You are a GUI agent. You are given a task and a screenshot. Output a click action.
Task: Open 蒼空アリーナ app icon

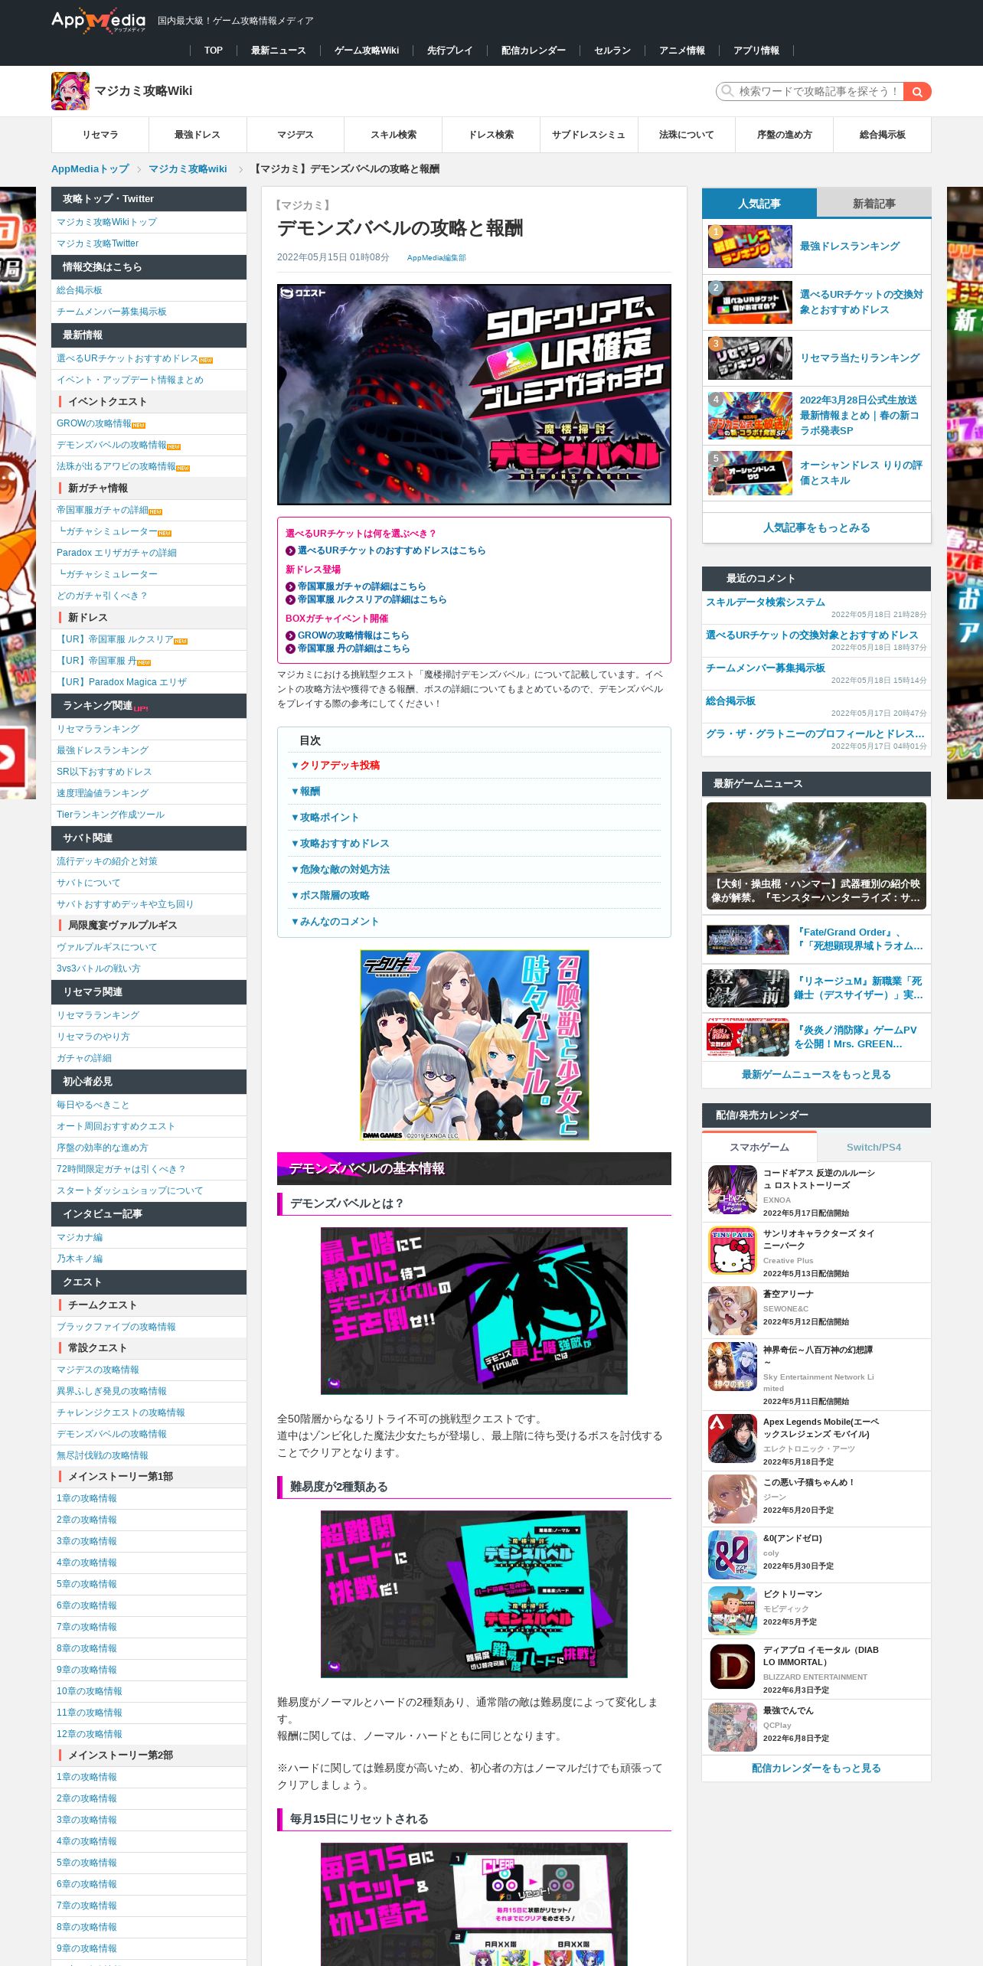point(733,1311)
